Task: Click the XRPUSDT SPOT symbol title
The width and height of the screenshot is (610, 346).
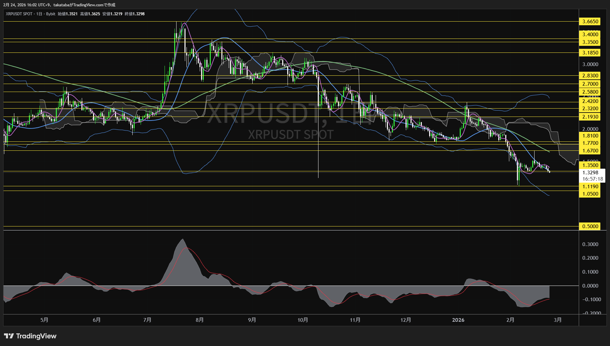Action: [19, 14]
